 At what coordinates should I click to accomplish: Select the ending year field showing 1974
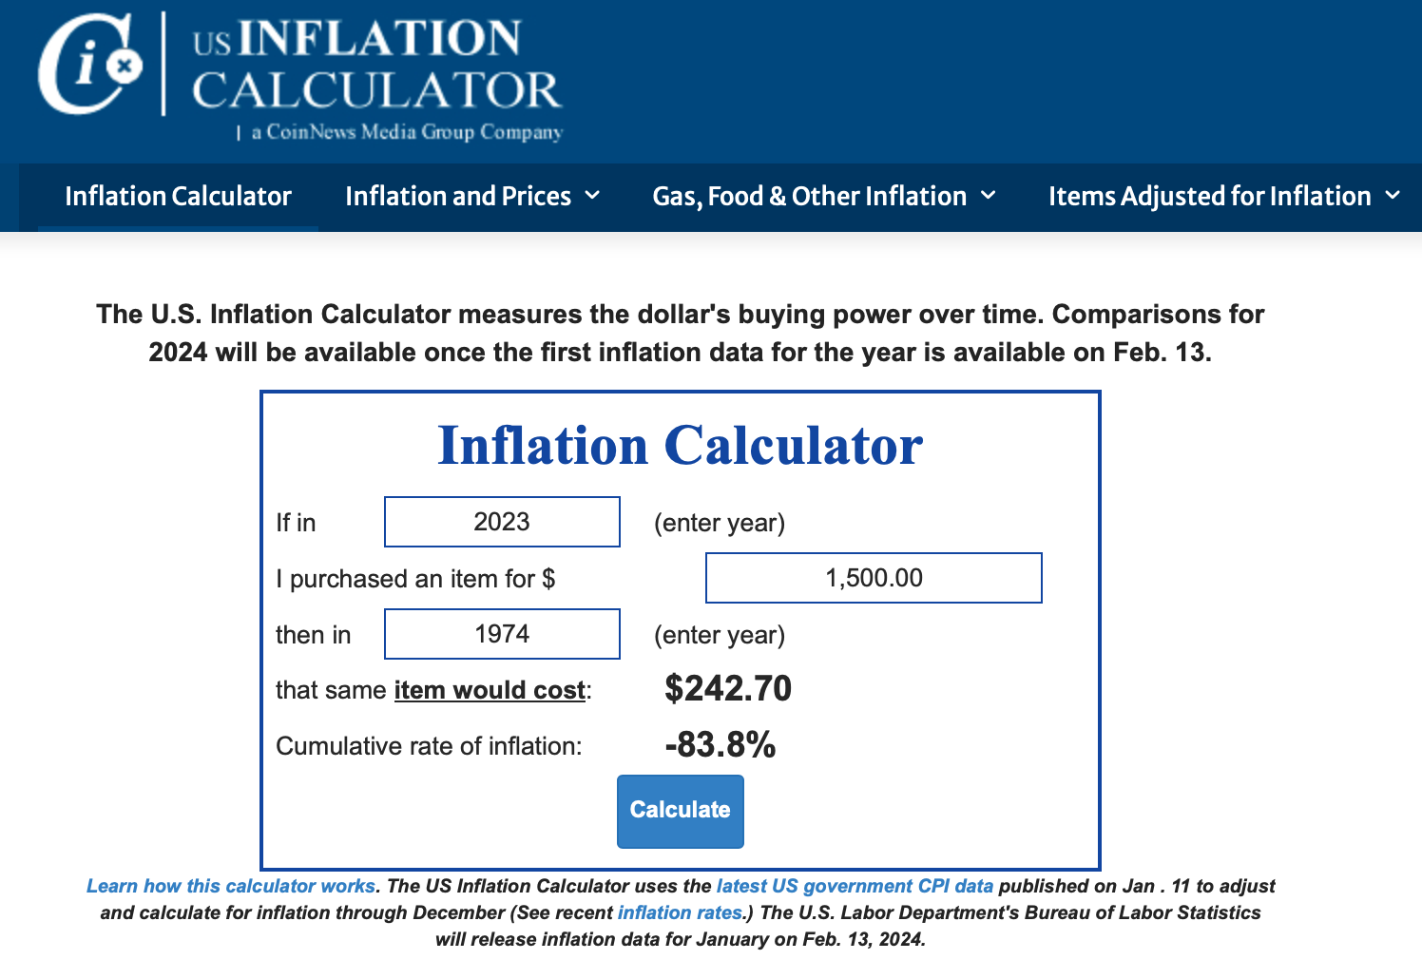502,634
